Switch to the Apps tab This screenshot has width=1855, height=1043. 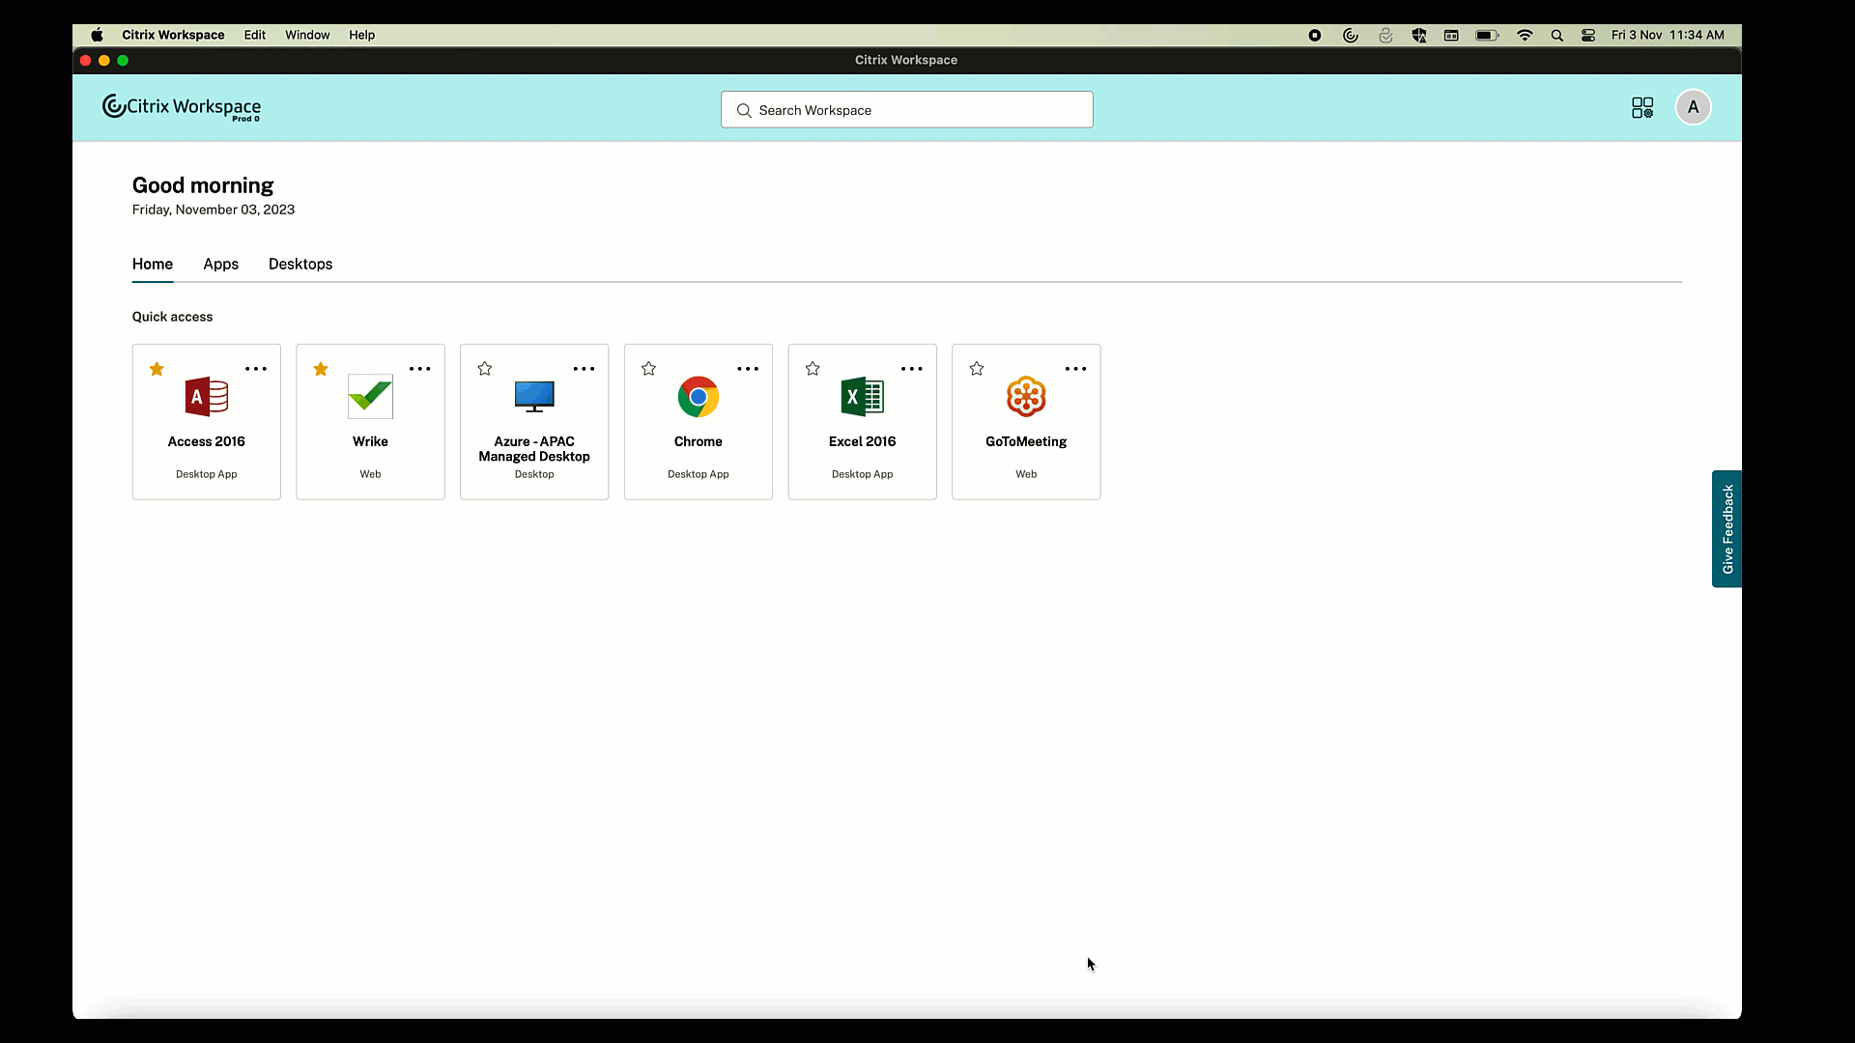pos(220,264)
